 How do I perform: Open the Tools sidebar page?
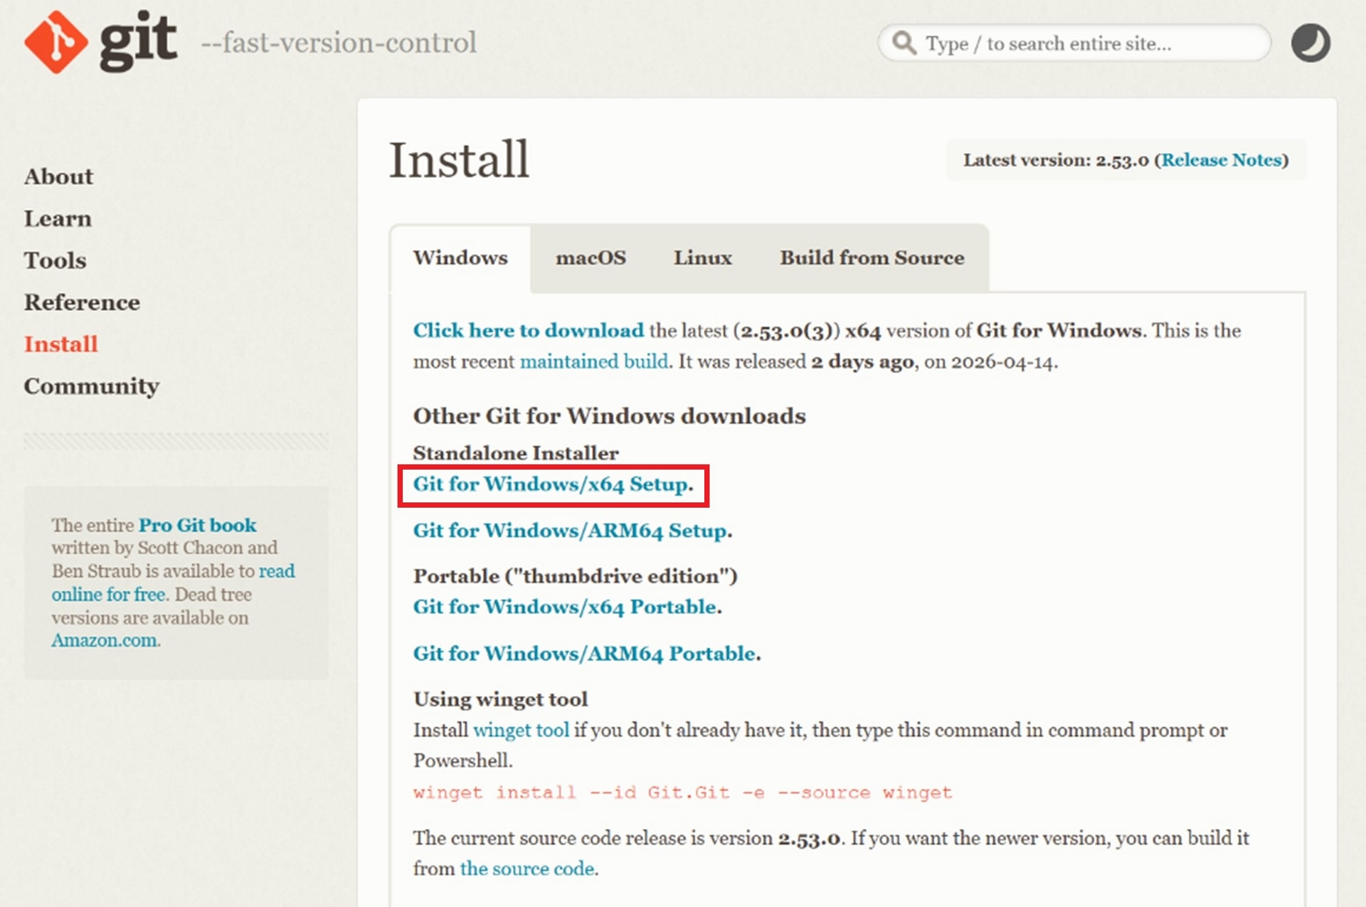[x=55, y=260]
